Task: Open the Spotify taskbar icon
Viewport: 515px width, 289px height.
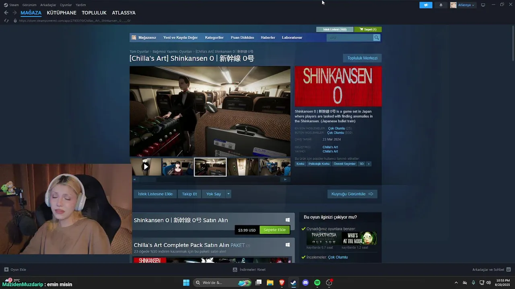Action: [x=317, y=283]
